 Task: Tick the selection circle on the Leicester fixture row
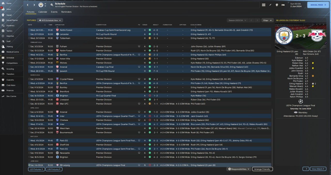[x=29, y=34]
